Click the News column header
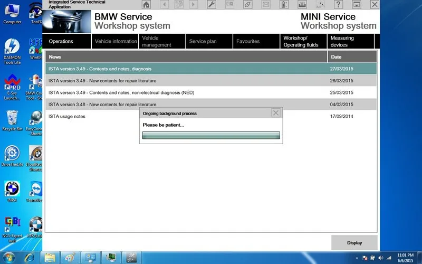This screenshot has width=422, height=264. pos(186,57)
